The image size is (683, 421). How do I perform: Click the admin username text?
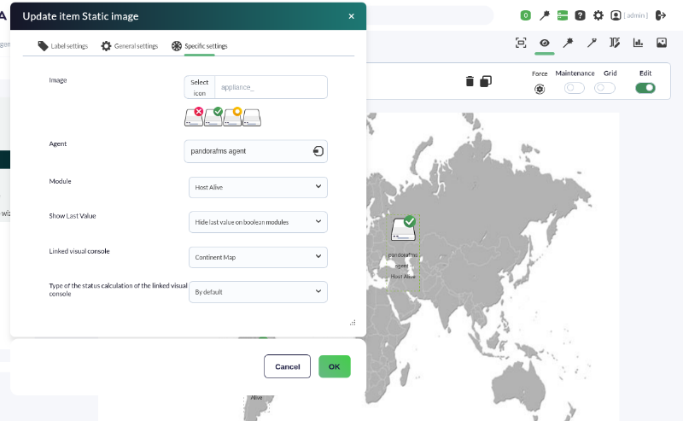(636, 15)
